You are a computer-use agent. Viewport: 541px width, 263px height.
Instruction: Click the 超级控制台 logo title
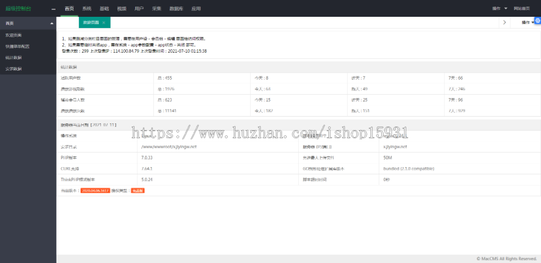pos(18,8)
